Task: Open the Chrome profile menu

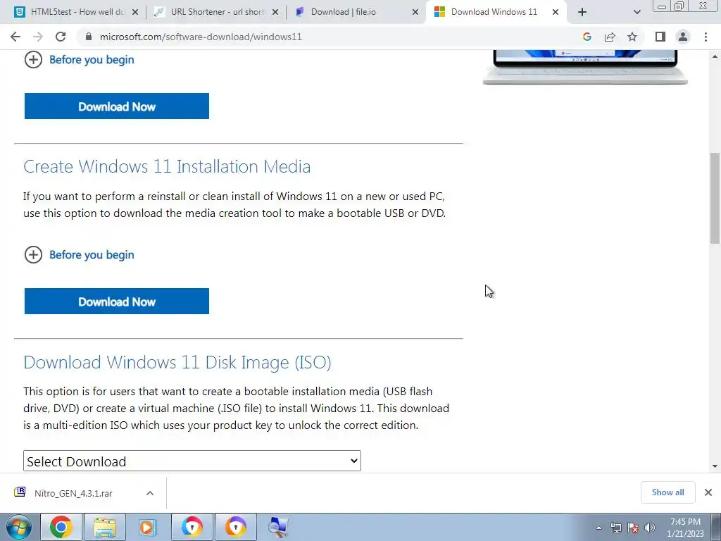Action: [x=683, y=37]
